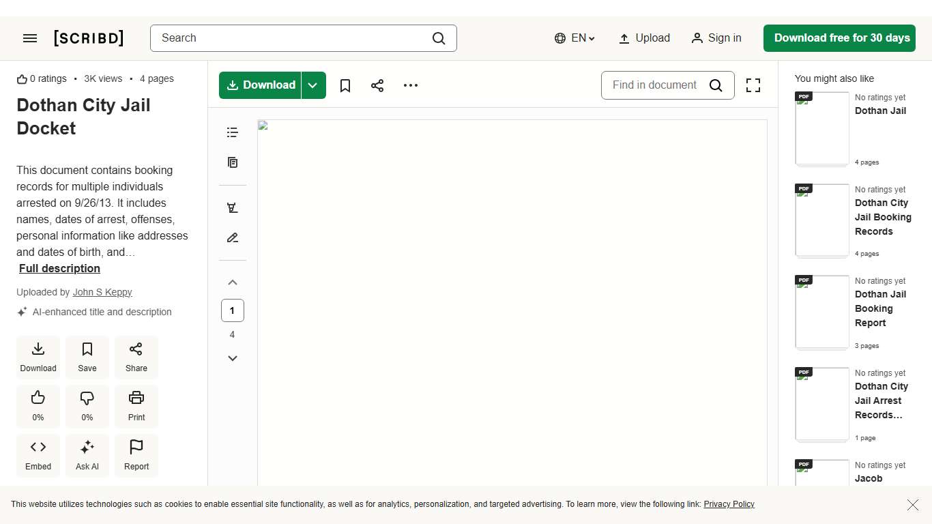Image resolution: width=932 pixels, height=524 pixels.
Task: Open the EN language dropdown
Action: point(575,38)
